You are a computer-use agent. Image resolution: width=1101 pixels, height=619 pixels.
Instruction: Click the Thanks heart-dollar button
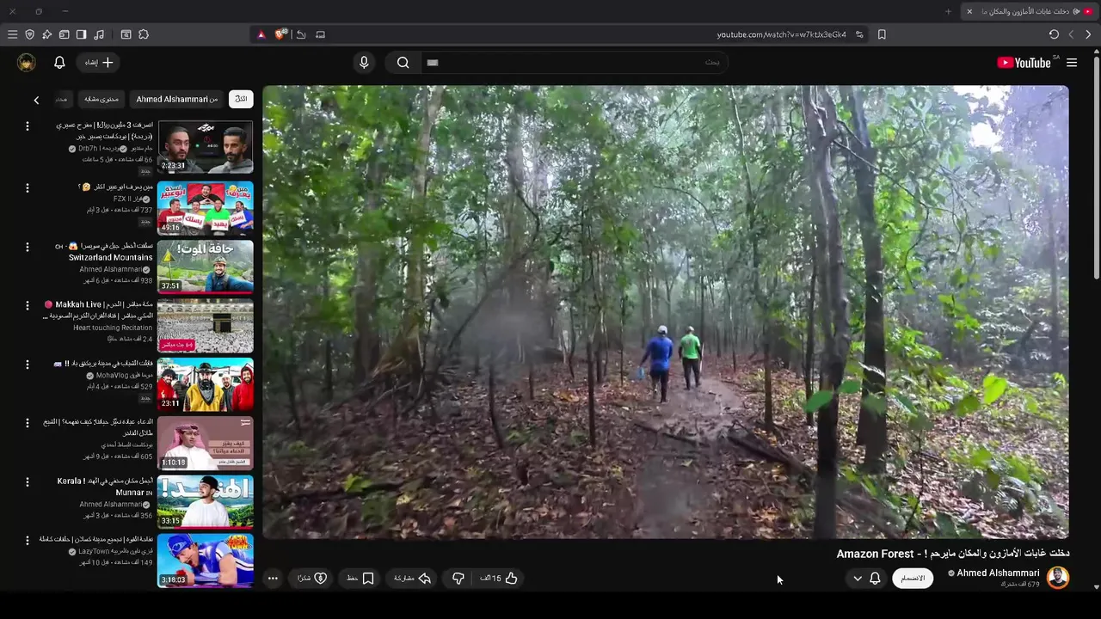(x=312, y=579)
